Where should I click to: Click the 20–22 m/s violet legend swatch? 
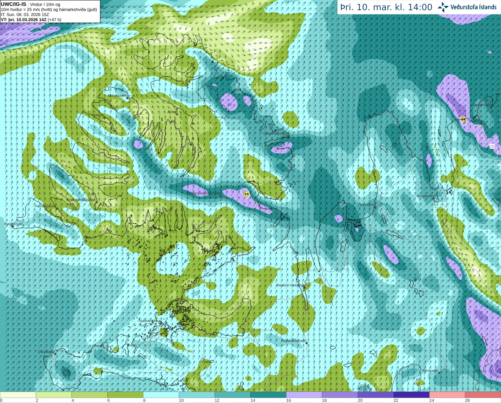(x=376, y=395)
